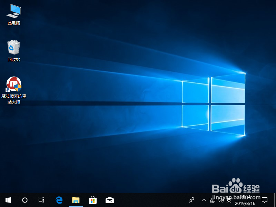Open Cortana search on the taskbar
The height and width of the screenshot is (207, 276).
[x=24, y=200]
